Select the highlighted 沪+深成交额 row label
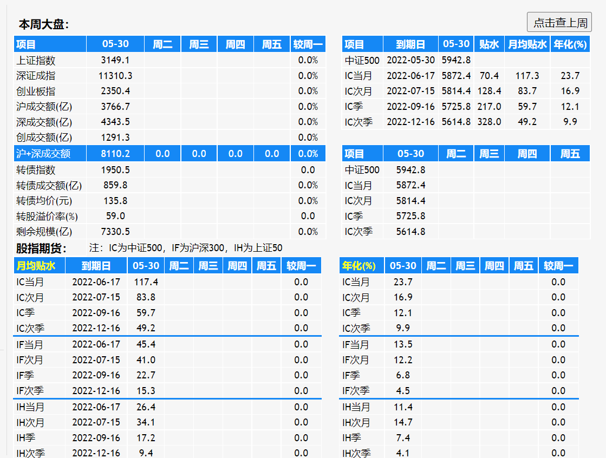This screenshot has height=458, width=606. pyautogui.click(x=43, y=154)
